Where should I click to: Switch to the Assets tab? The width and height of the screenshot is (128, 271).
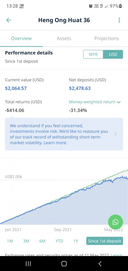point(64,38)
